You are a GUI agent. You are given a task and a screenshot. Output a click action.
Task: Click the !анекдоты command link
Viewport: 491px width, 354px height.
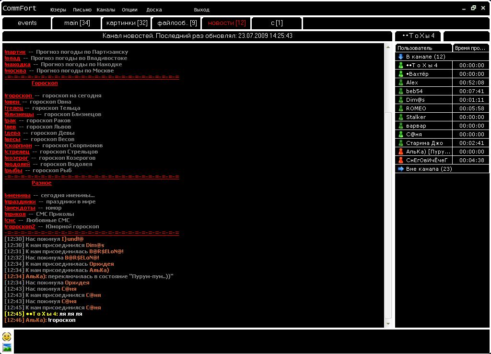(x=20, y=208)
